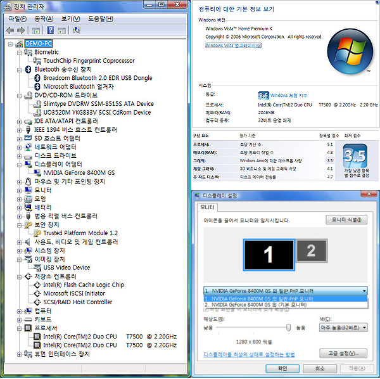Select the Intel(R) Flash Cache Logic Chip icon
Image resolution: width=380 pixels, height=379 pixels.
pyautogui.click(x=37, y=285)
